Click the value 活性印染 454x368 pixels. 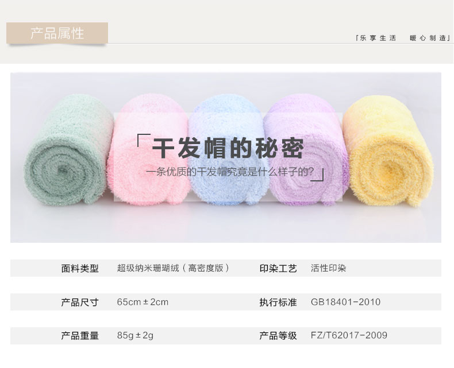coord(328,268)
